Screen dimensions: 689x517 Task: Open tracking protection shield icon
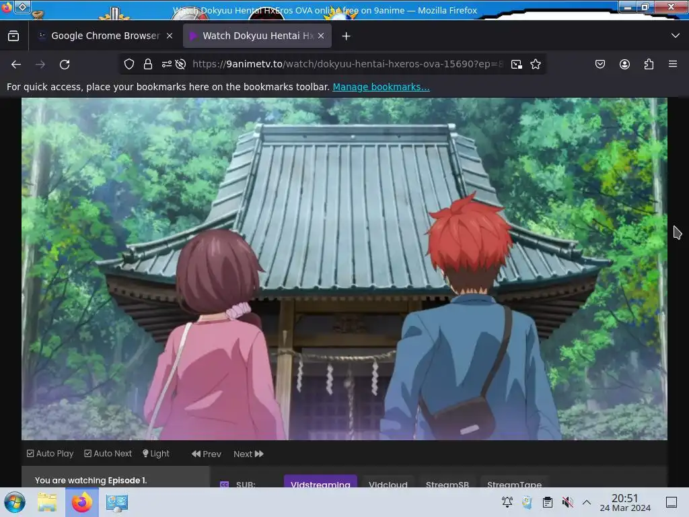coord(129,64)
